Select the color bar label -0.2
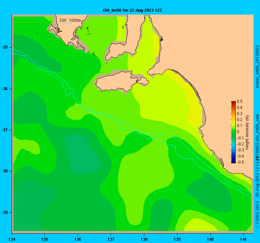Viewport: 260px width, 243px height. 240,144
